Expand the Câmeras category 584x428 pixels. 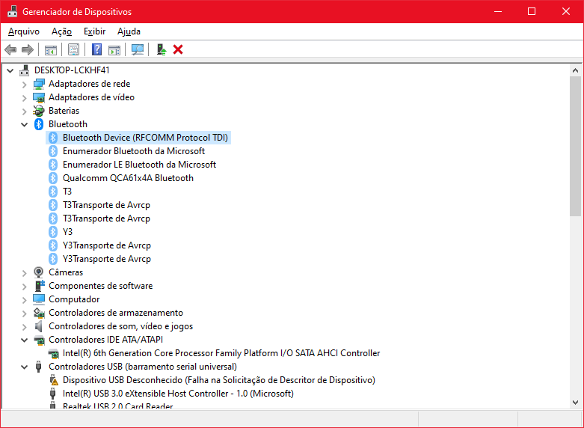click(x=25, y=272)
